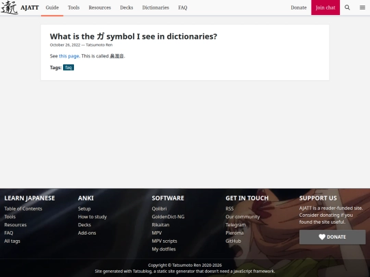
Task: Open Rikaitan footer link
Action: [x=160, y=225]
